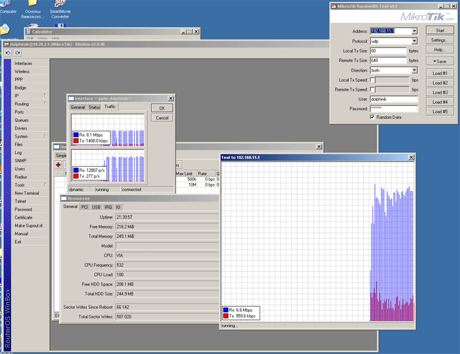Open the Computer desktop icon

[7, 7]
